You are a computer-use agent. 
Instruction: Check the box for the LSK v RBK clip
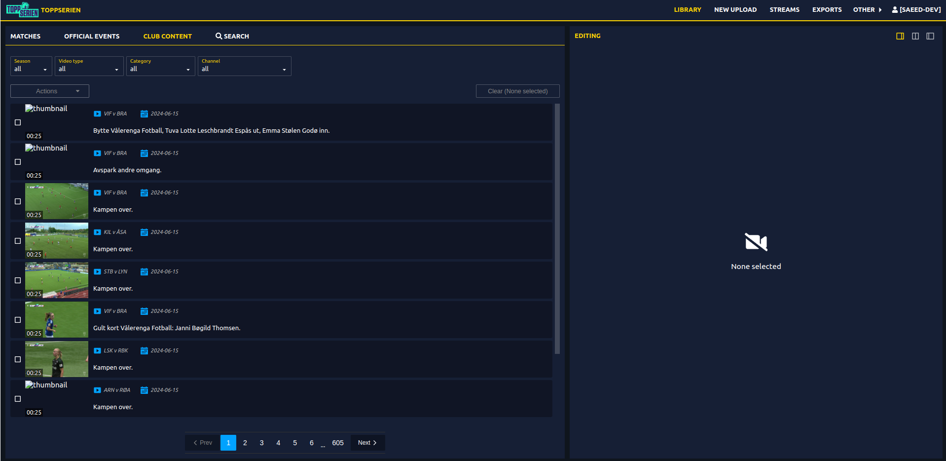click(18, 359)
